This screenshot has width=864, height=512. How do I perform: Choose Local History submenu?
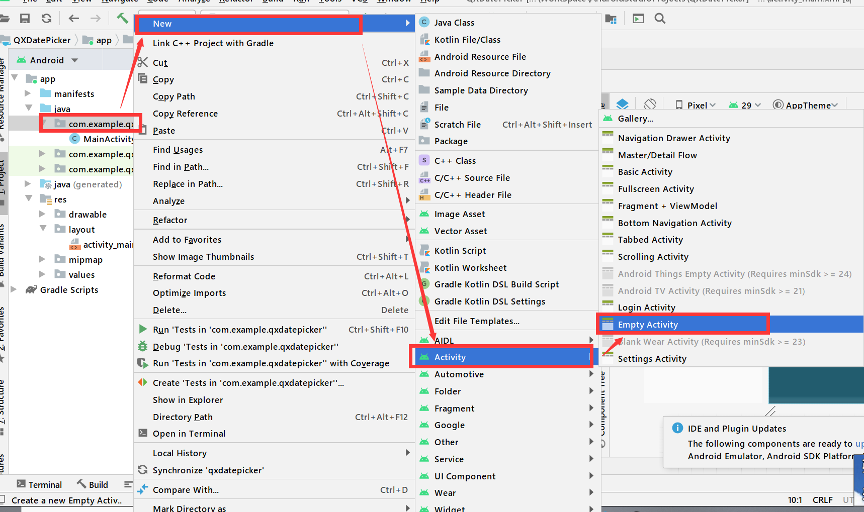tap(274, 453)
